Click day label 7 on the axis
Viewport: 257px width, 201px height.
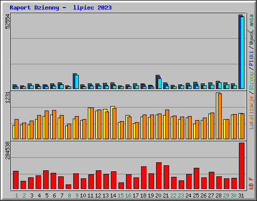tap(62, 195)
